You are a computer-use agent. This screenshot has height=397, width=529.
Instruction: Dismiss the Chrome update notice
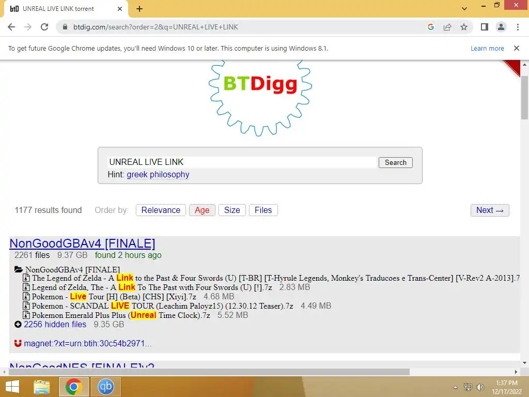tap(517, 48)
